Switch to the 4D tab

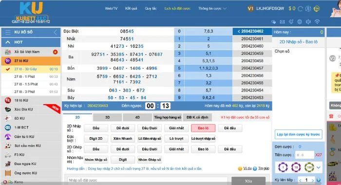point(137,117)
